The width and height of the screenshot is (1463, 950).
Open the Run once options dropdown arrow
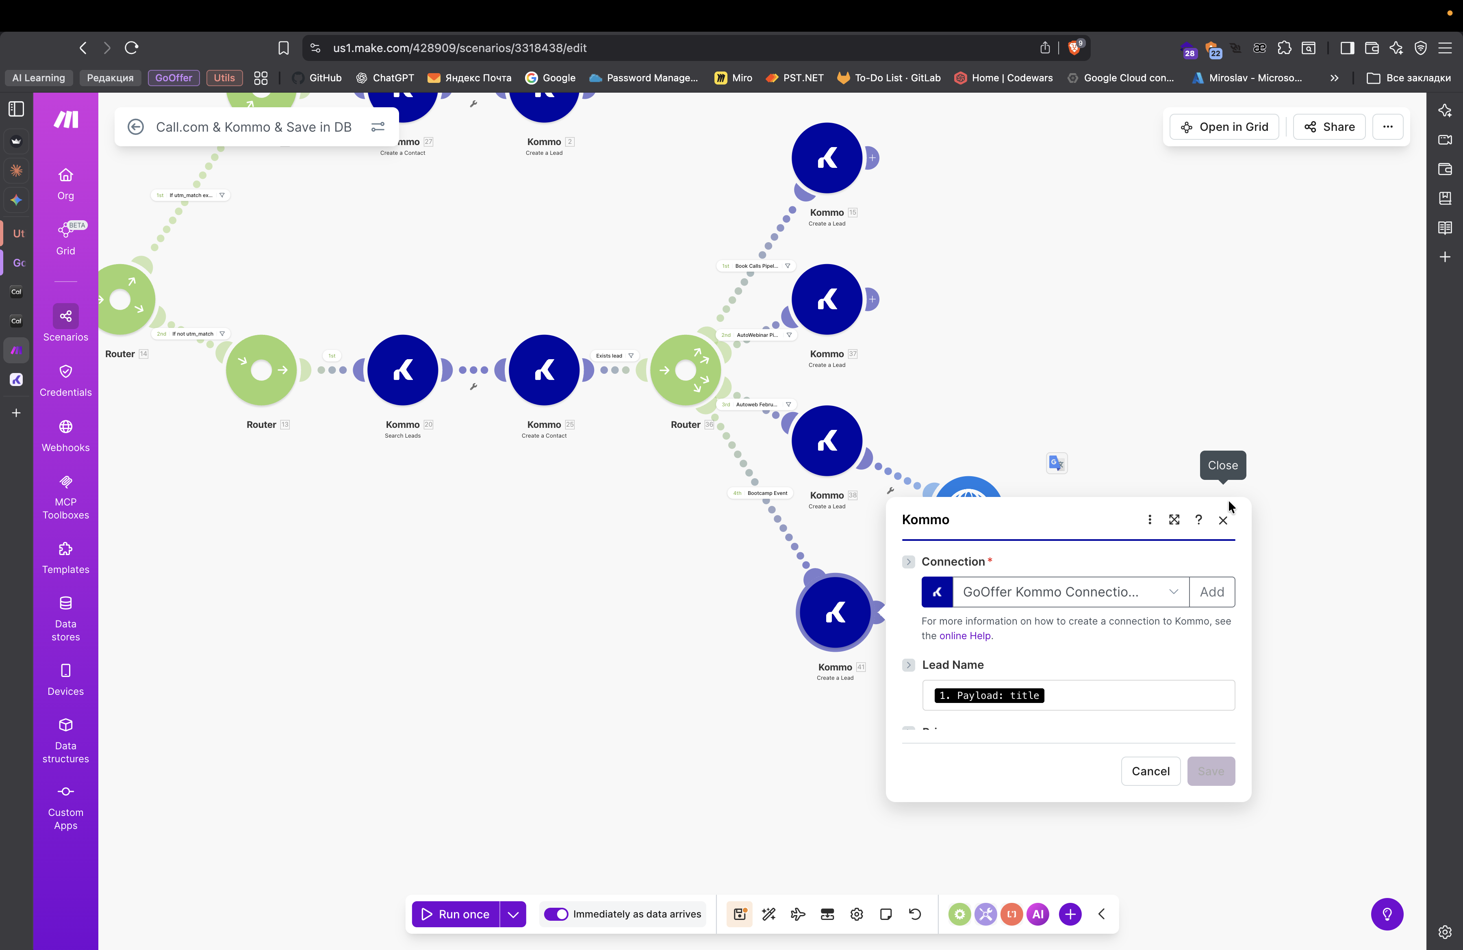point(513,914)
